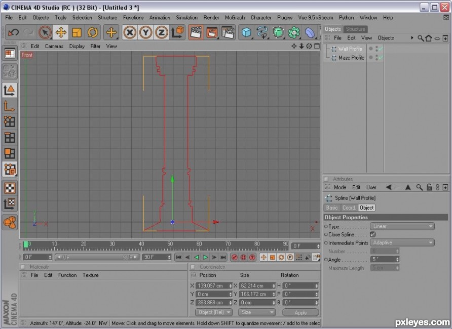Click the Undo arrow icon
Screen dimensions: 452x329
(x=13, y=32)
